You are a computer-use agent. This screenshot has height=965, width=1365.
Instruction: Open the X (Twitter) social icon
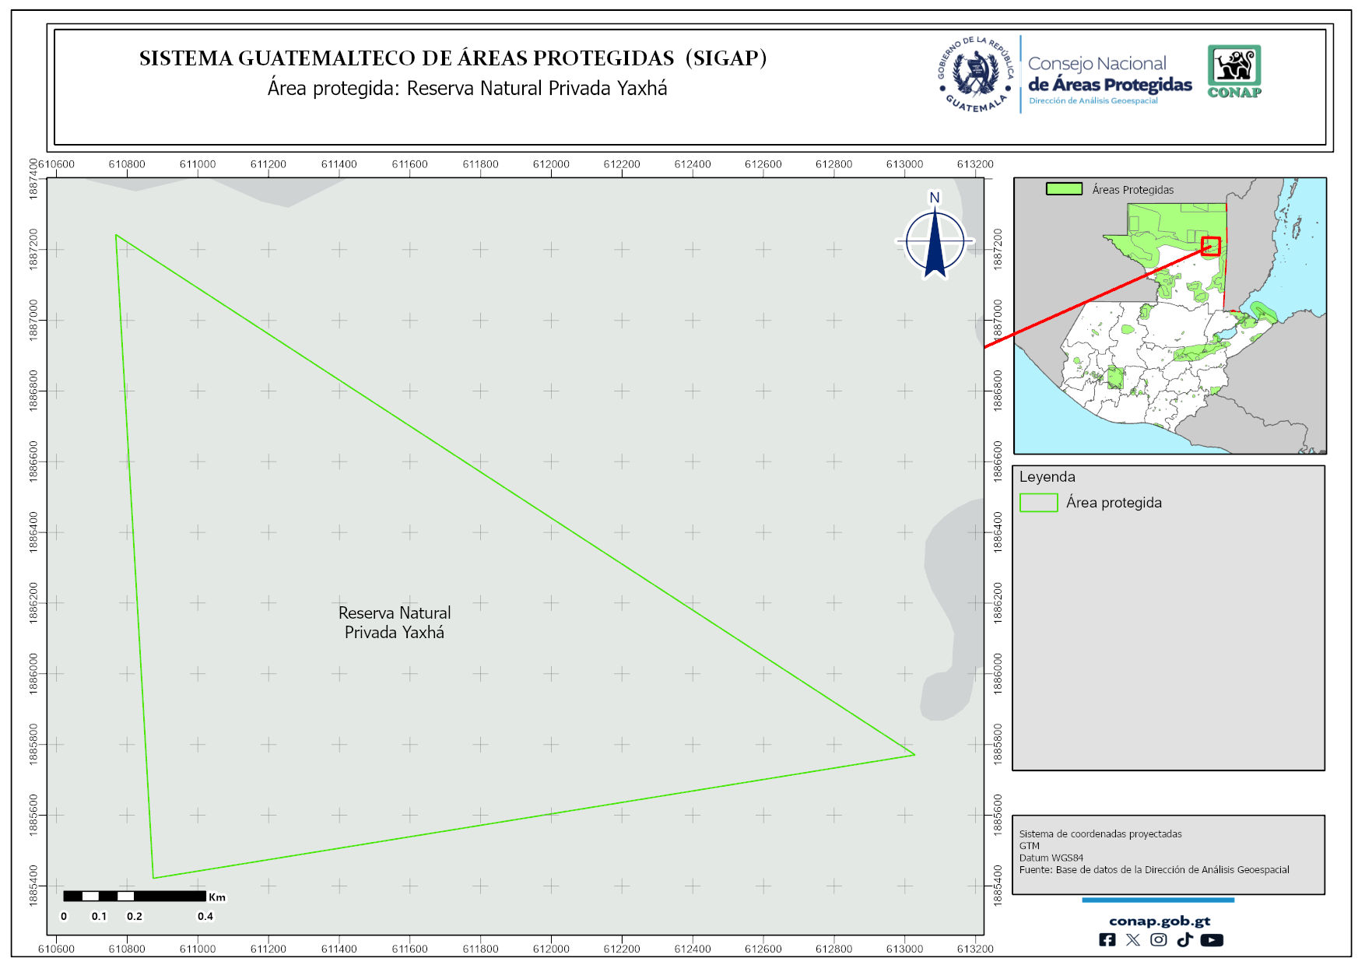point(1133,940)
